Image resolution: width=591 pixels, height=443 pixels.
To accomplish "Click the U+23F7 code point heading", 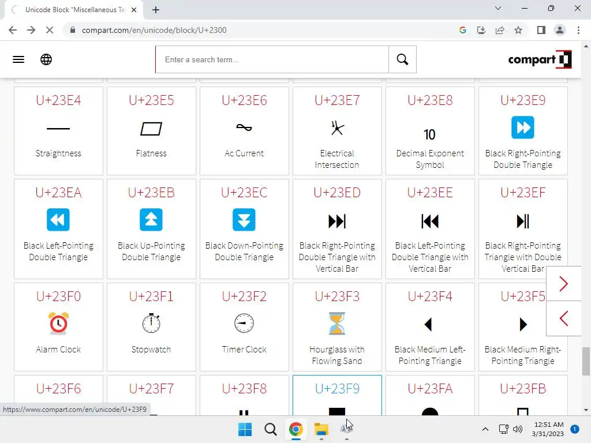I will point(151,388).
